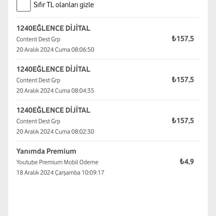Click the ₺157,5 amount of the 08:04:35 charge

tap(183, 80)
